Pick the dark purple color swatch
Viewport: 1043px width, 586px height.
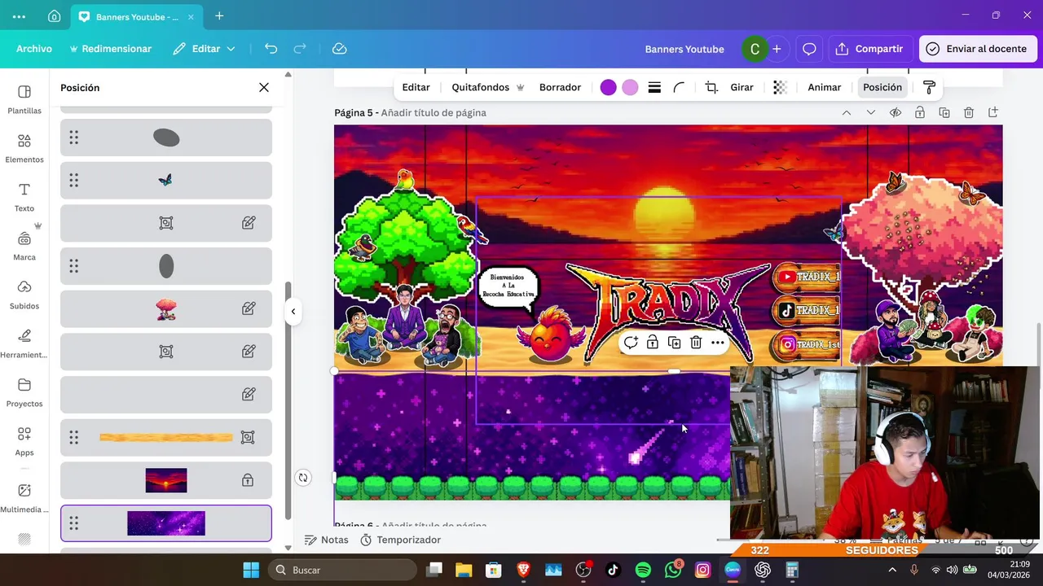click(x=608, y=87)
